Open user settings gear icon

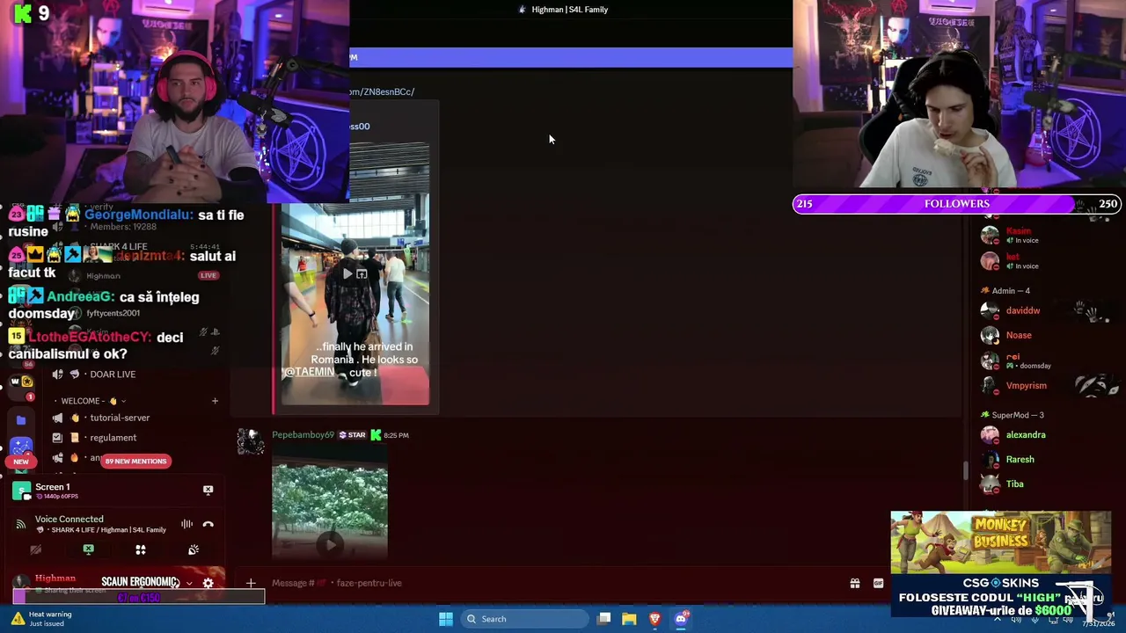pyautogui.click(x=208, y=583)
